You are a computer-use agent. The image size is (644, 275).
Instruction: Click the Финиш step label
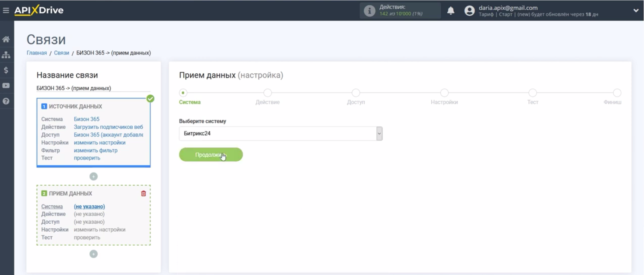click(612, 102)
